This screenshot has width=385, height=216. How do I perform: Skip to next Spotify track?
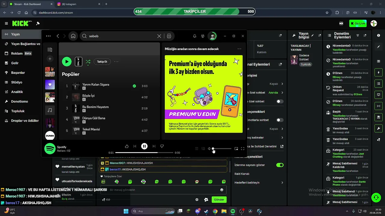tap(154, 146)
